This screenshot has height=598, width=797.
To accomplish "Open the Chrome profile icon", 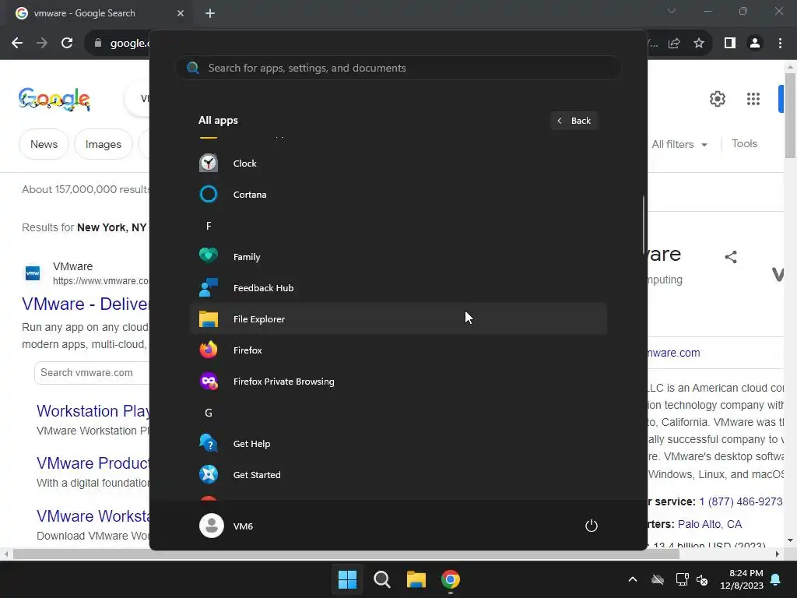I will (x=755, y=44).
